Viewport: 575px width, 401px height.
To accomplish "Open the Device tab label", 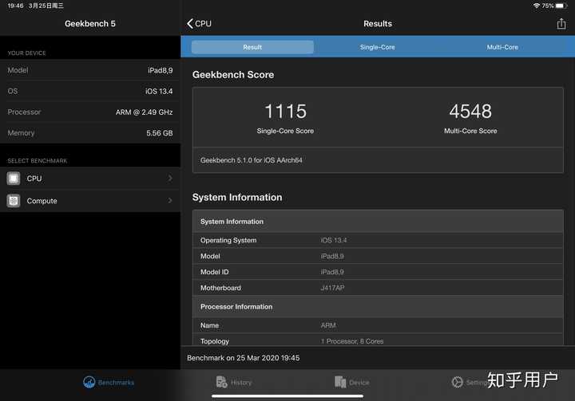I will coord(359,383).
